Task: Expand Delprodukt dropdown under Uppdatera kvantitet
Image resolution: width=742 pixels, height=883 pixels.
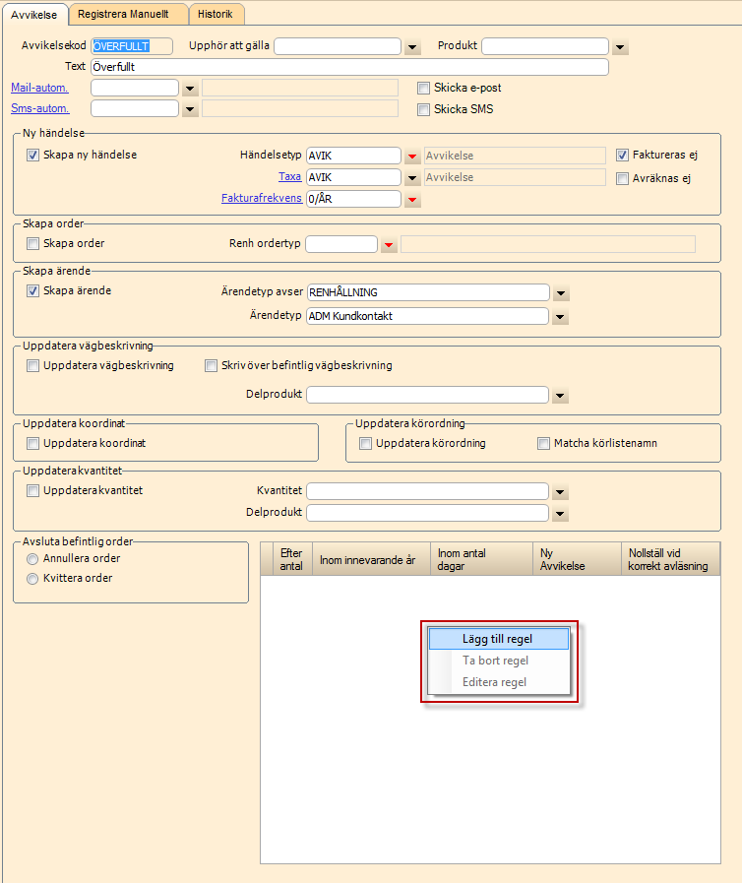Action: [560, 514]
